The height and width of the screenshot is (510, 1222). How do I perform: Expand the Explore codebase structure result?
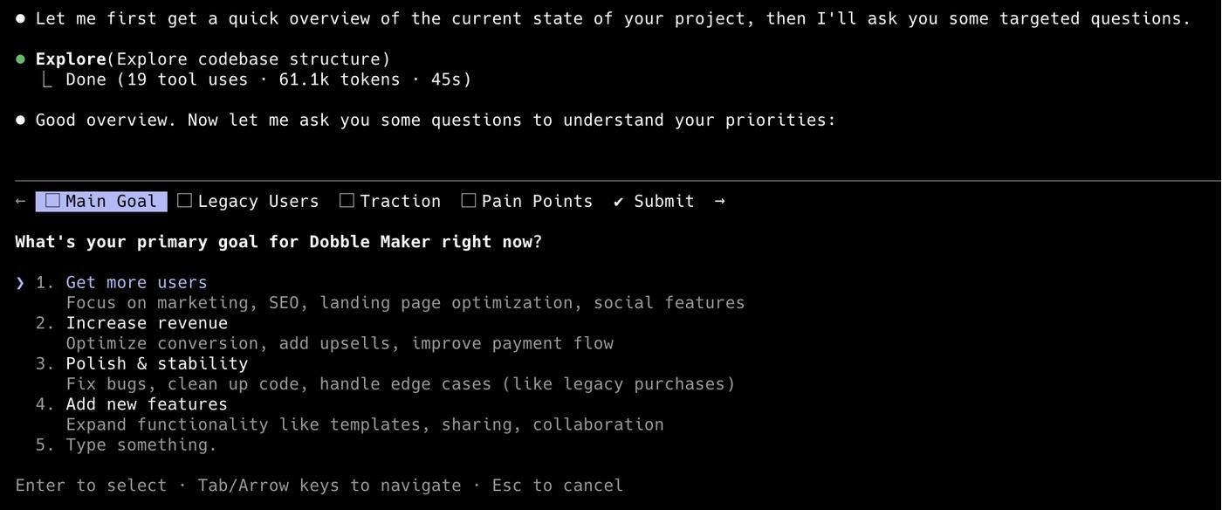click(213, 59)
